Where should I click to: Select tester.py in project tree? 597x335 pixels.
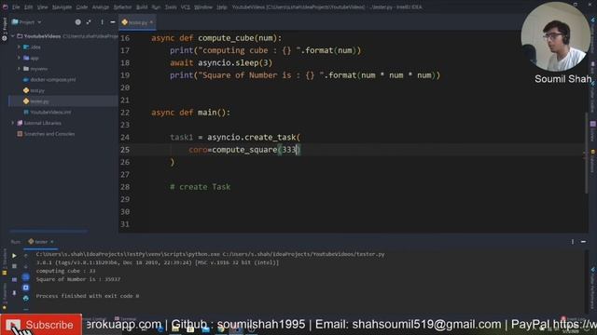(x=39, y=101)
